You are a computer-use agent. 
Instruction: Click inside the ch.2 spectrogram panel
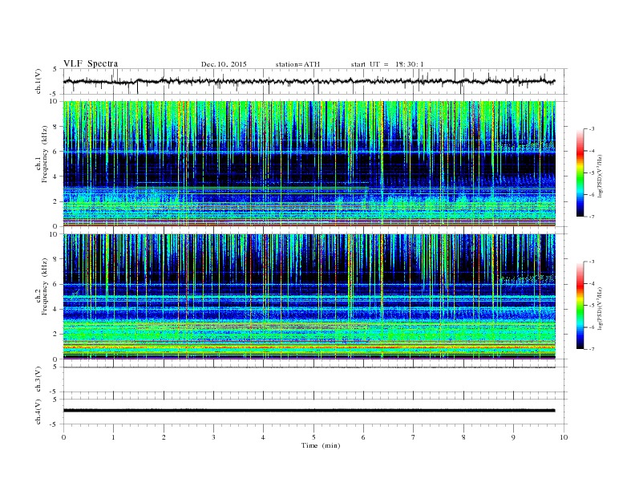coord(309,296)
